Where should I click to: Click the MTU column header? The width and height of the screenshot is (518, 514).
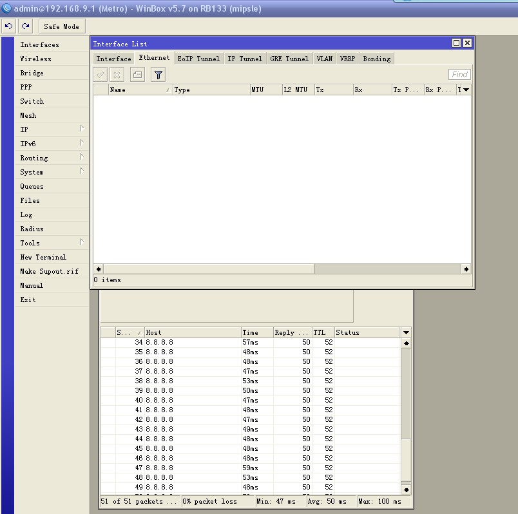coord(266,90)
